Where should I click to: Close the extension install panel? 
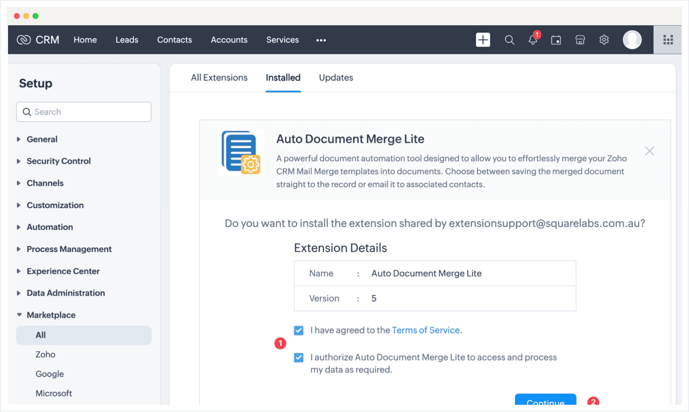point(649,151)
